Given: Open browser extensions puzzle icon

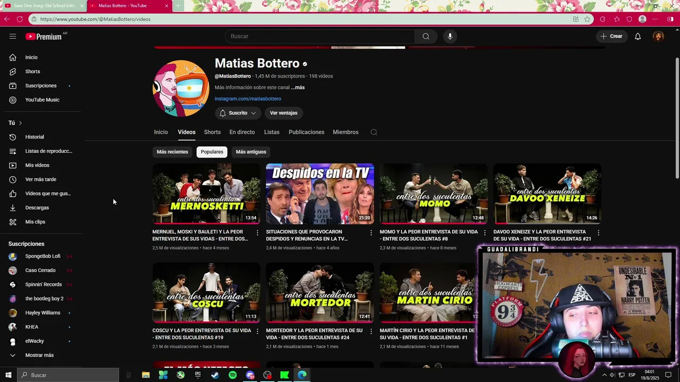Looking at the screenshot, I should 602,19.
